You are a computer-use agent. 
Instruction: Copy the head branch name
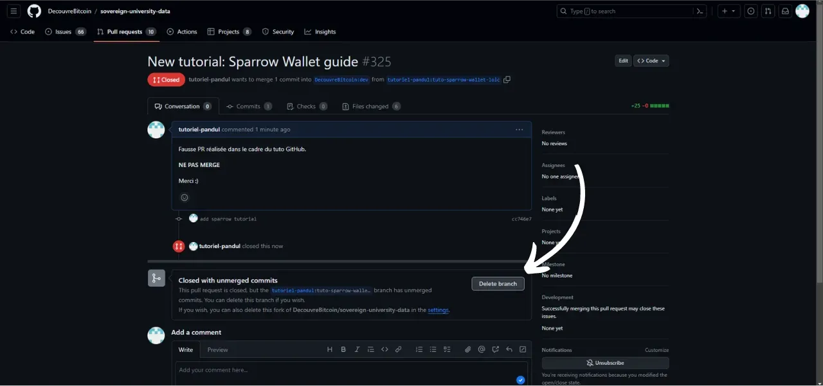tap(507, 80)
